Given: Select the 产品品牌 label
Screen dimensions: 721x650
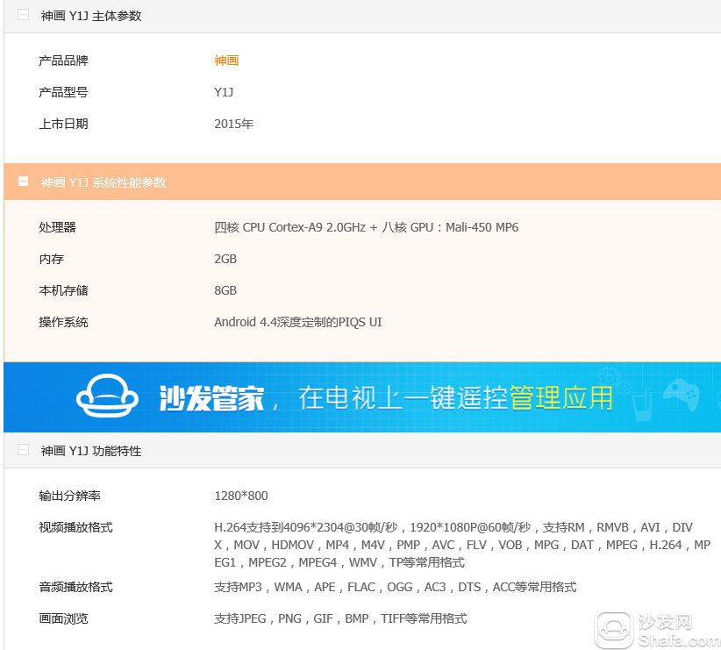Looking at the screenshot, I should [x=63, y=61].
